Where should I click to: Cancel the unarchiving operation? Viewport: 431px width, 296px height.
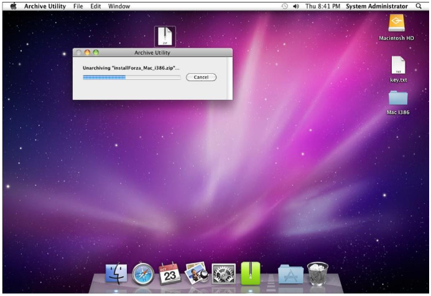(x=201, y=77)
